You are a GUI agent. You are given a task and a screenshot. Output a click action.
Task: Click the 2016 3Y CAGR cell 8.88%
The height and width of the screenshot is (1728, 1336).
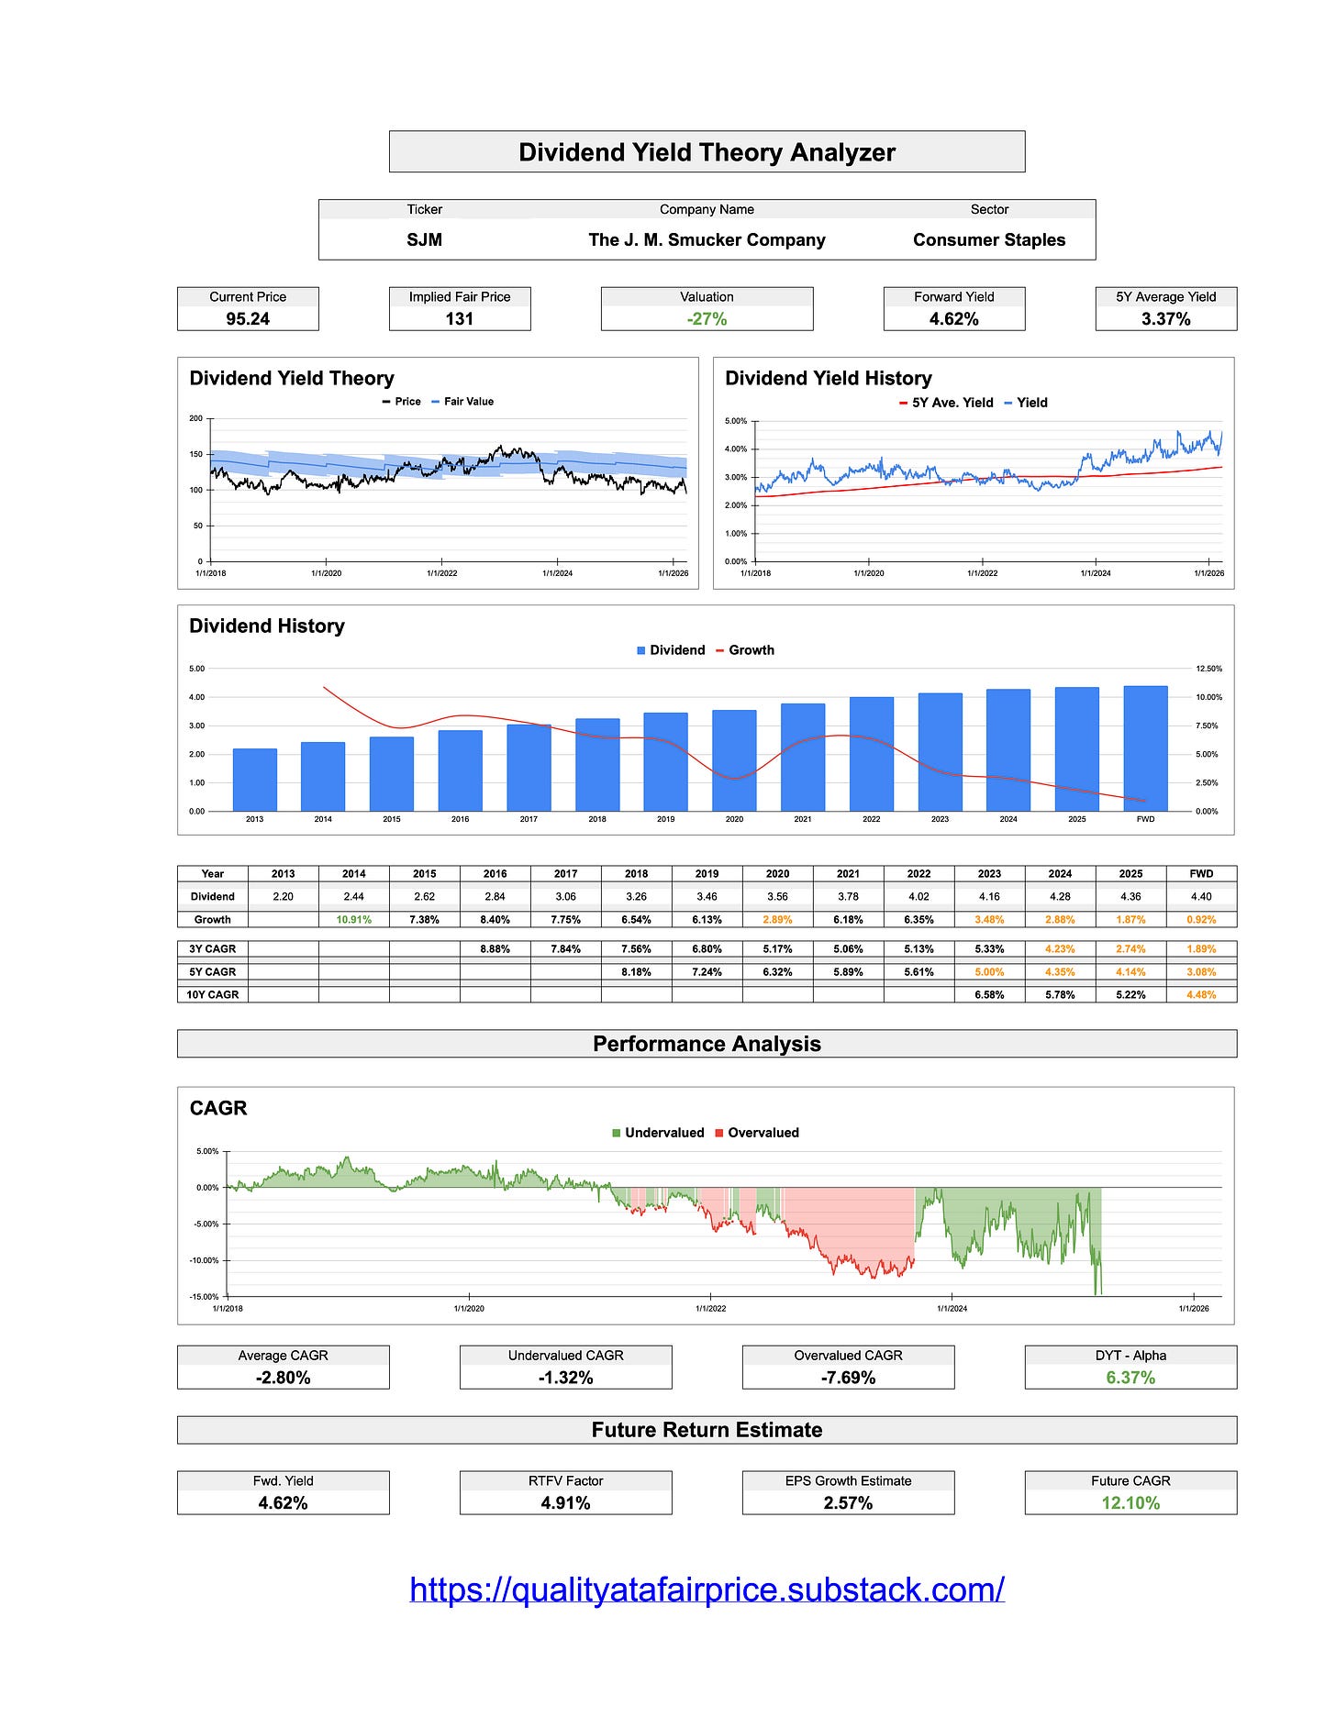click(495, 949)
